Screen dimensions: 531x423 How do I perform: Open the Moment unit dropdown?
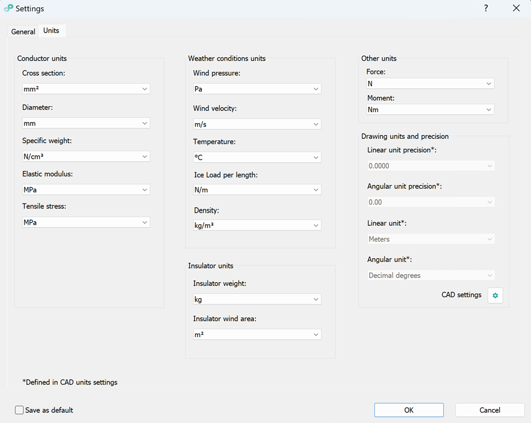tap(430, 110)
